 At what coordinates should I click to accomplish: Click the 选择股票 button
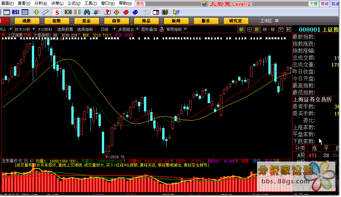tap(65, 30)
